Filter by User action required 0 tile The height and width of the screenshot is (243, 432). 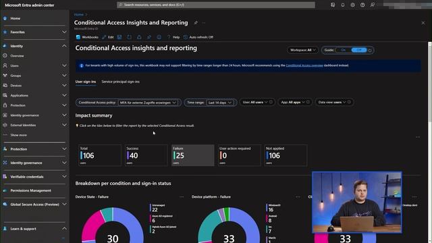pos(239,155)
